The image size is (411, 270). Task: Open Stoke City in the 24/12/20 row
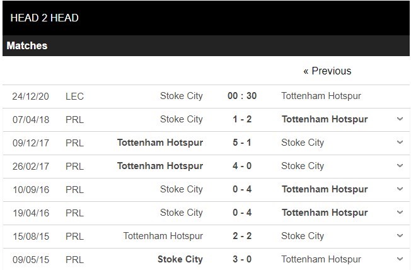[x=182, y=96]
